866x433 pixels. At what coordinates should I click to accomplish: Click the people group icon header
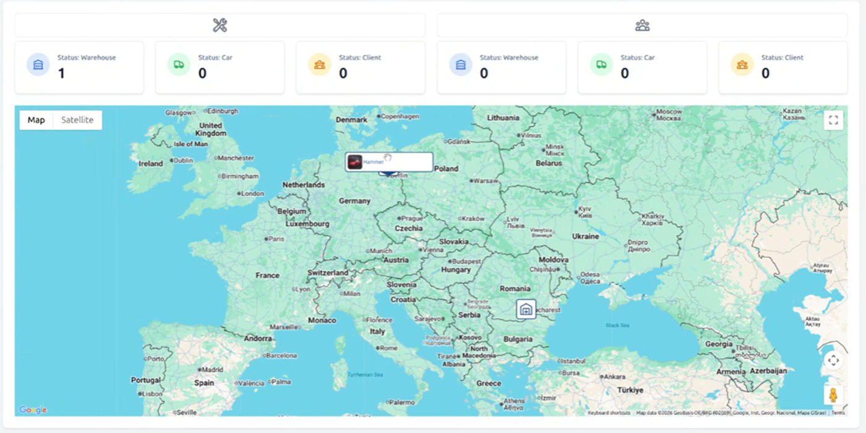pos(642,25)
